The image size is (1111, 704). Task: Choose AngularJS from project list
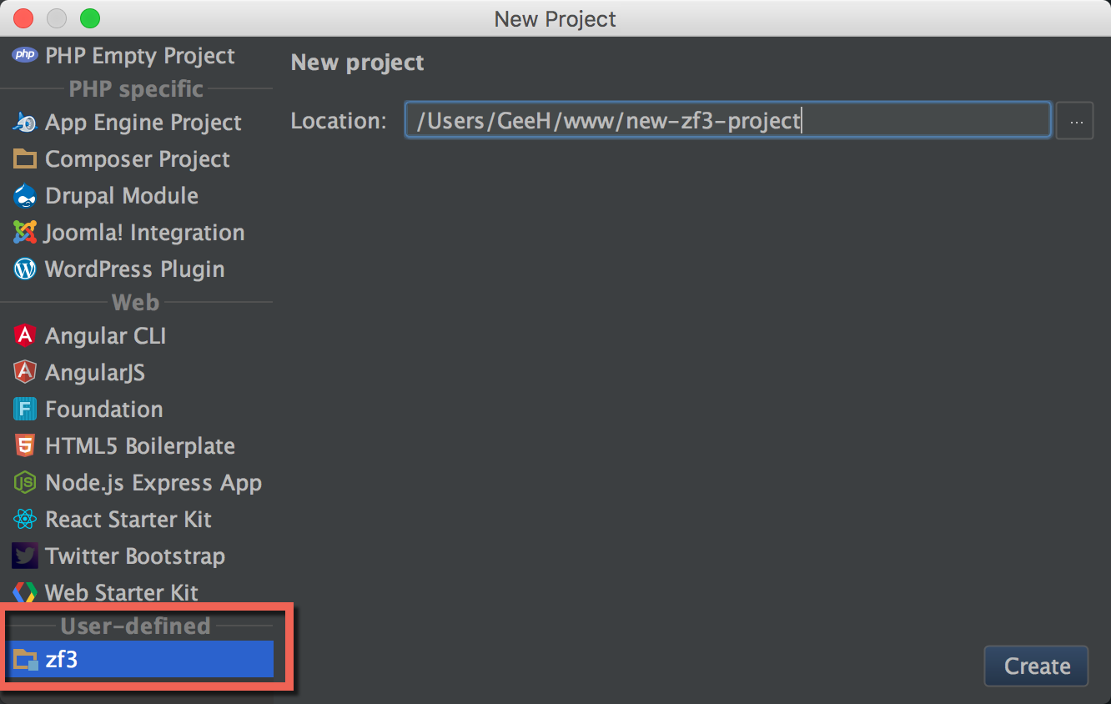click(x=137, y=372)
